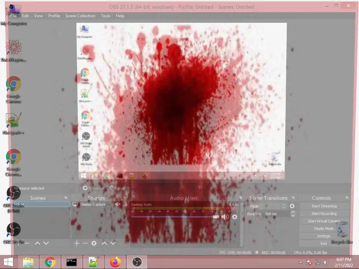Select the Display Capture source
Screen dimensions: 359x269
tap(93, 204)
